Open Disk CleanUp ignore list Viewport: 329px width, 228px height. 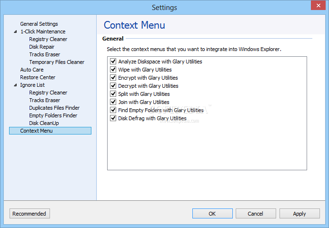[x=44, y=123]
